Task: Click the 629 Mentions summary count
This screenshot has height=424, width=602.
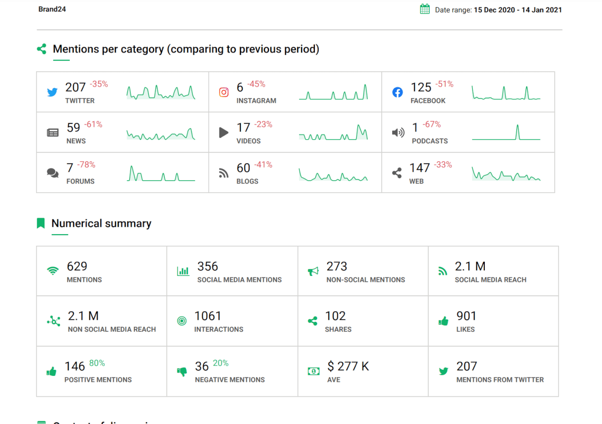Action: click(x=77, y=267)
